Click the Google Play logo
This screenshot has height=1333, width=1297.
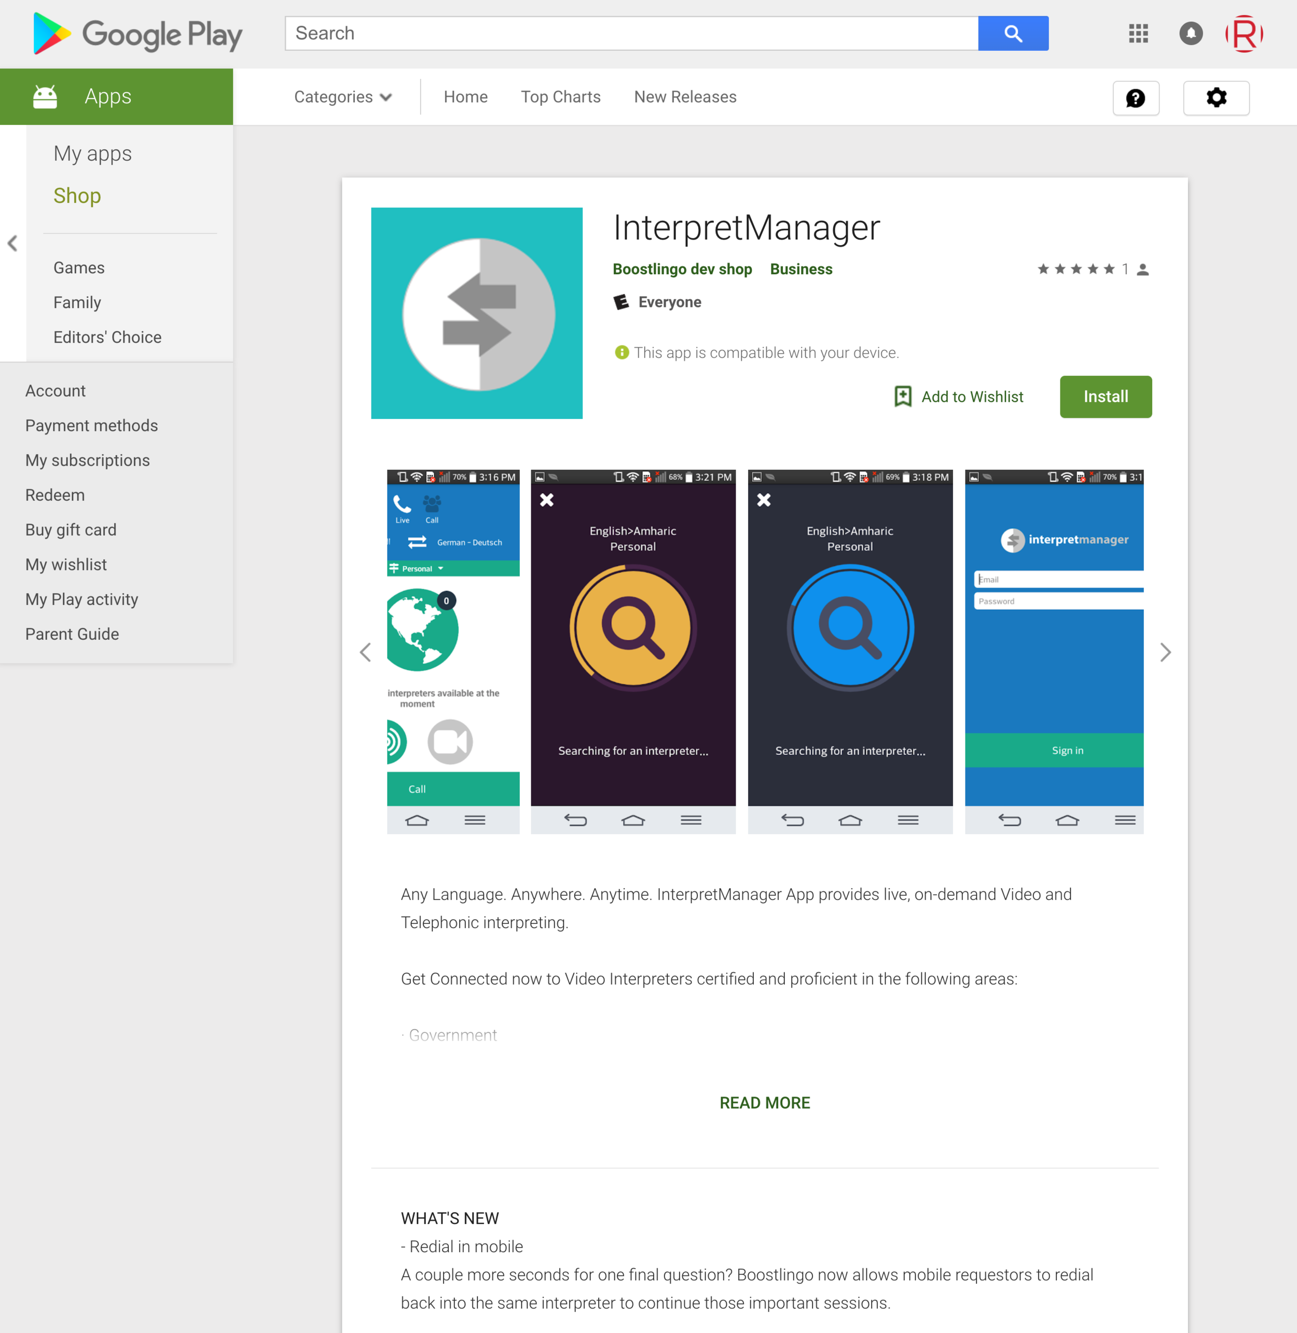(137, 33)
